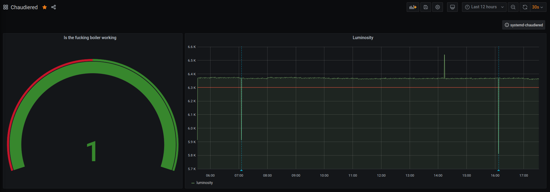Image resolution: width=550 pixels, height=192 pixels.
Task: Click the dashboards grid icon beside Chaudiered
Action: click(x=6, y=7)
